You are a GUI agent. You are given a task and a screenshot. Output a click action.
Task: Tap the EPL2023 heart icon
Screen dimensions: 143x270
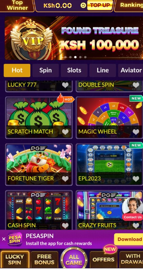coord(136,179)
